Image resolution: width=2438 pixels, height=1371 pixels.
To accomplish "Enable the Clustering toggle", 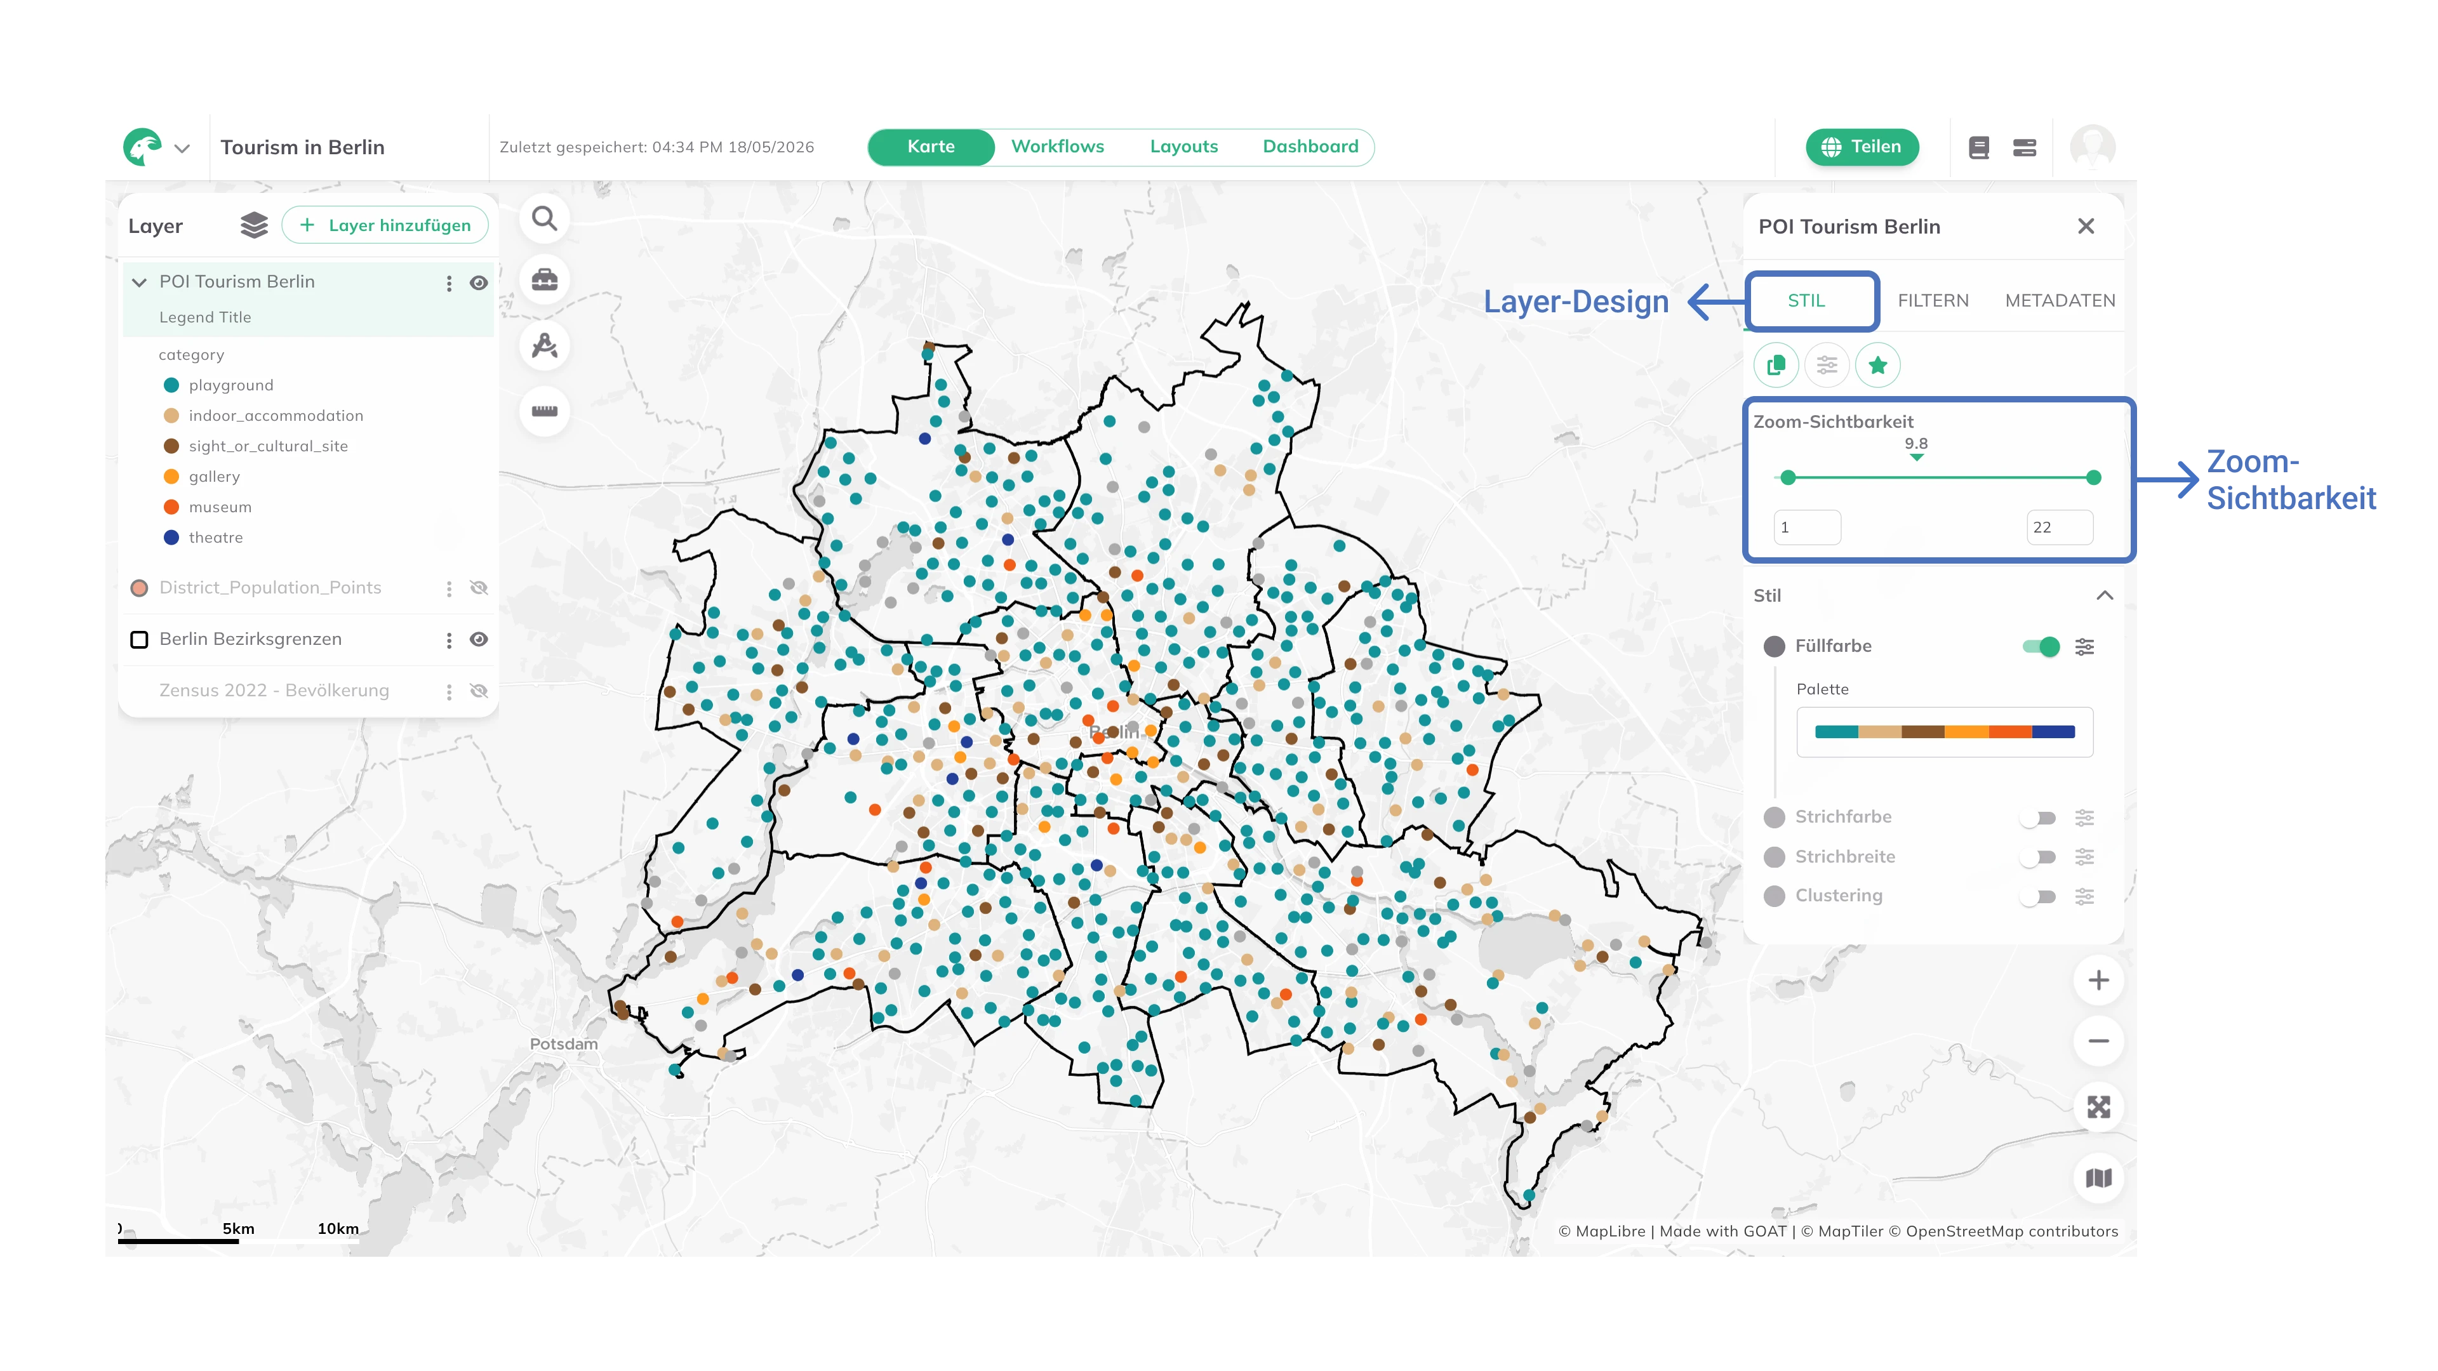I will 2037,897.
